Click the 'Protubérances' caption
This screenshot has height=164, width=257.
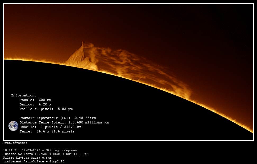15,143
